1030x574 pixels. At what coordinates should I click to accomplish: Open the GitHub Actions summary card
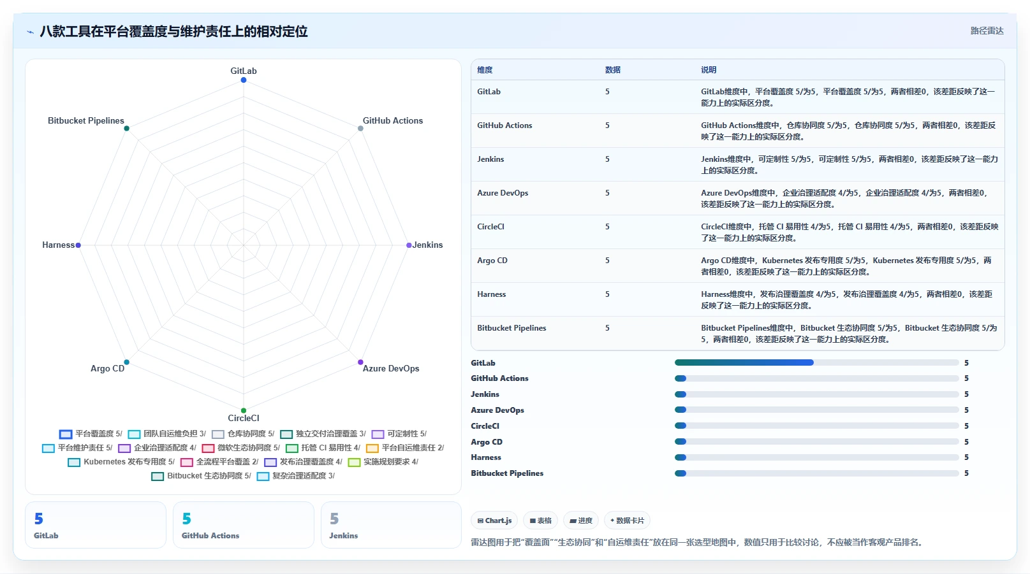click(244, 525)
